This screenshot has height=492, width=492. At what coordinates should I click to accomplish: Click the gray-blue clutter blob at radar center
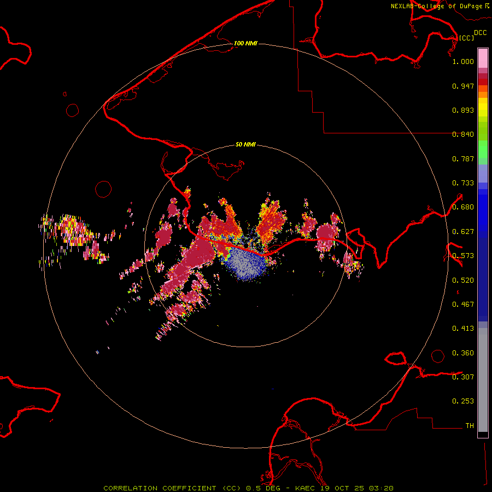(245, 263)
